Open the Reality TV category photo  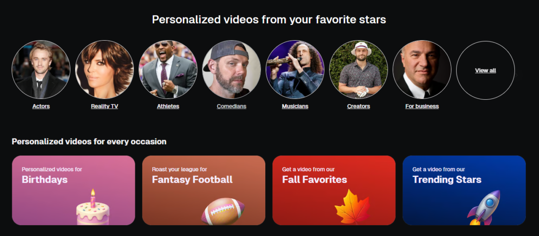104,70
